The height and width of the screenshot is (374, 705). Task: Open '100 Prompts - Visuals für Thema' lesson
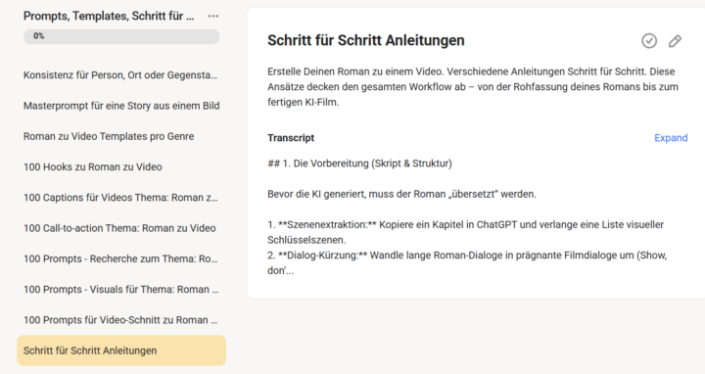(x=120, y=290)
